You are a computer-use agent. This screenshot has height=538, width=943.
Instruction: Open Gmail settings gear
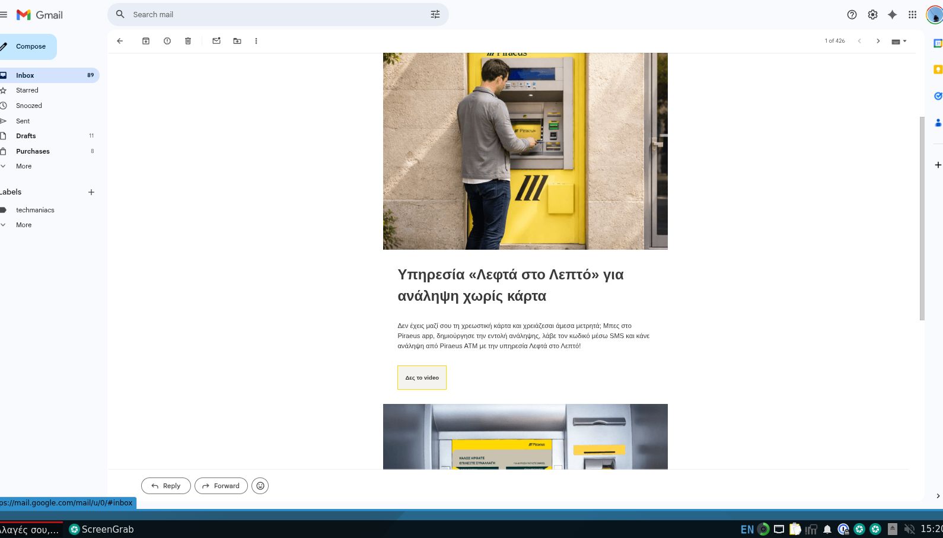(x=872, y=15)
